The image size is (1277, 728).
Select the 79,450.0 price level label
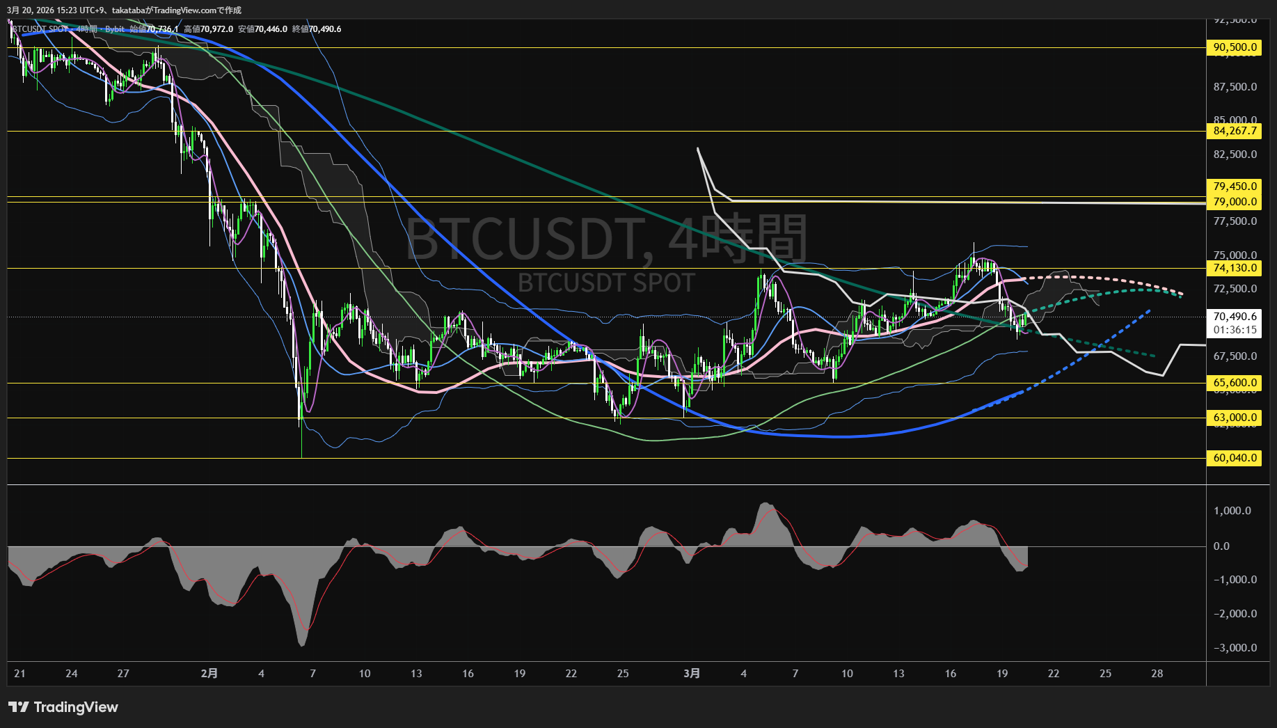pyautogui.click(x=1235, y=187)
